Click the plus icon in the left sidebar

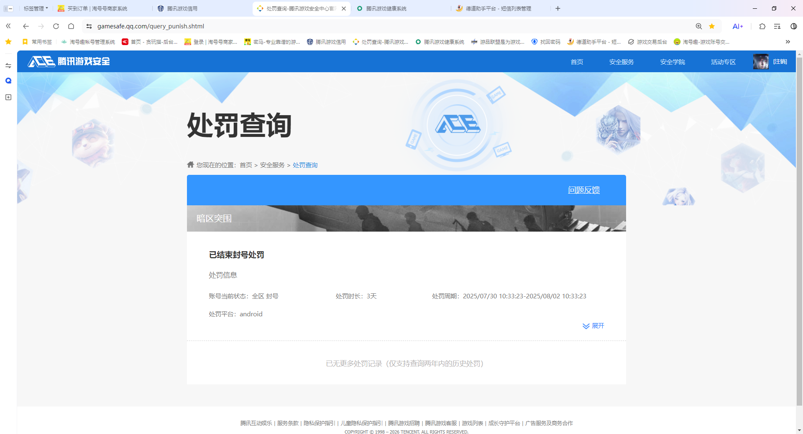[x=8, y=97]
